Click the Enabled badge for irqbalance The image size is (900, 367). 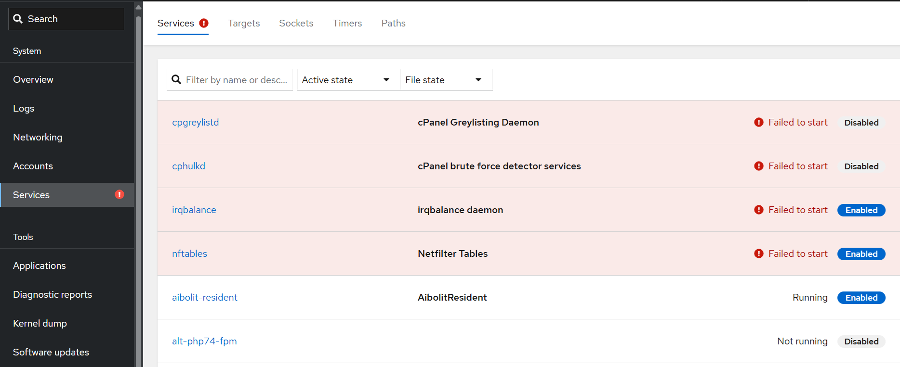pos(861,210)
